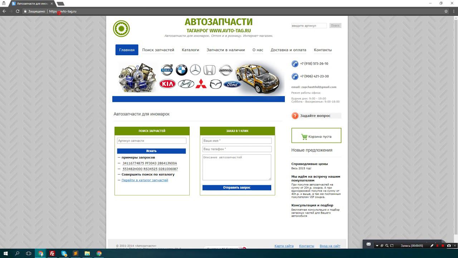
Task: Open the Корзина пуста cart box
Action: tap(316, 135)
